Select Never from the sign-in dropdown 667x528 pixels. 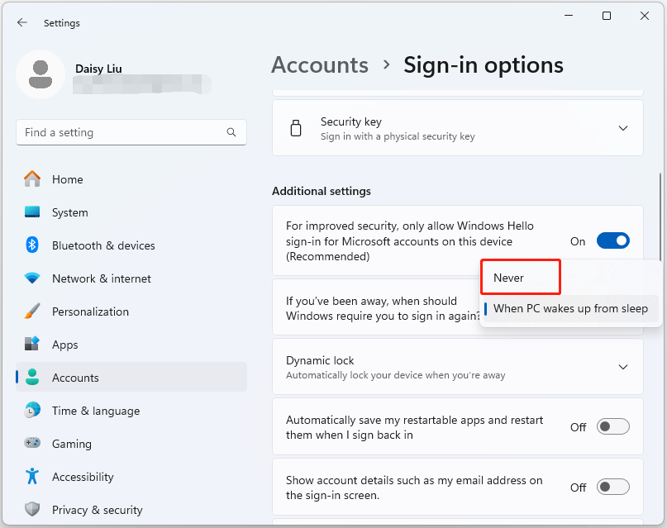tap(521, 277)
